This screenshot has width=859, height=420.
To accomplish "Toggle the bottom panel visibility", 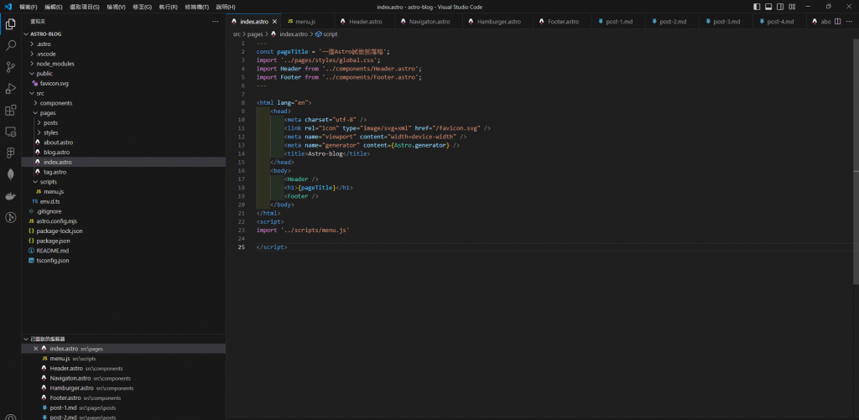I will tap(769, 7).
